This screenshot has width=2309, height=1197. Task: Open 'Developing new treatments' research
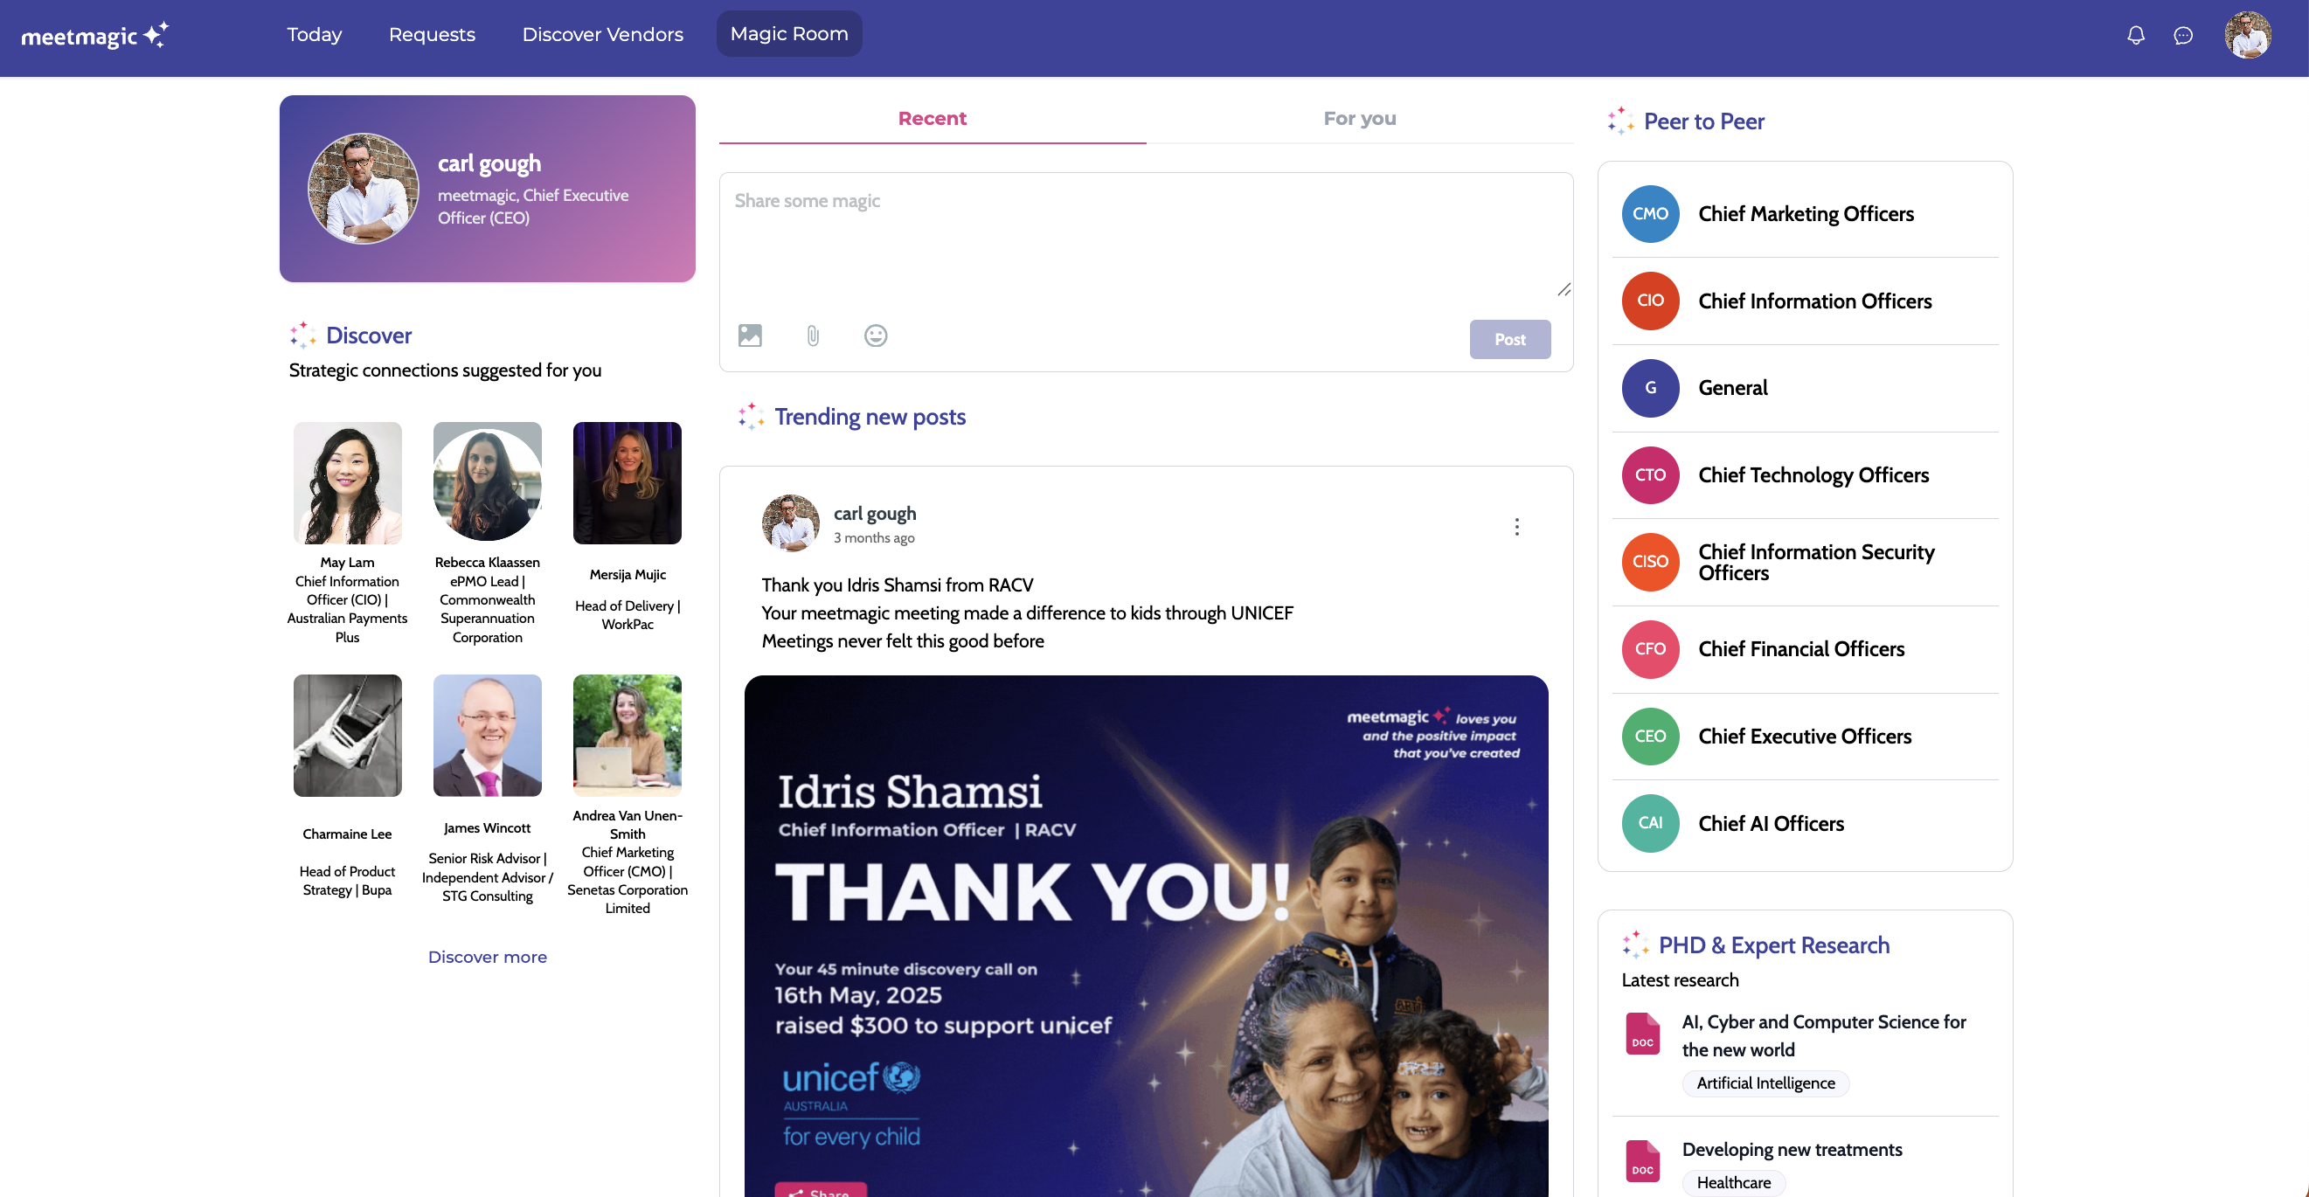1792,1150
